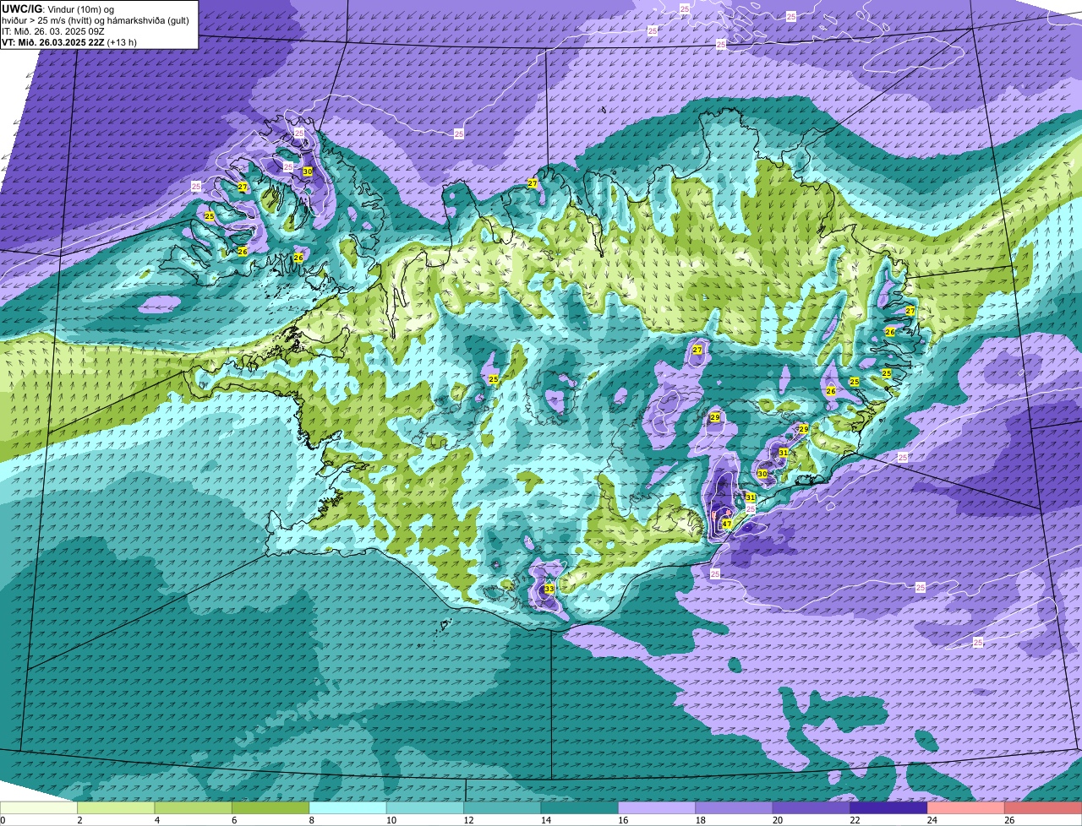Click the legend scale number 12
The image size is (1082, 826).
click(469, 820)
